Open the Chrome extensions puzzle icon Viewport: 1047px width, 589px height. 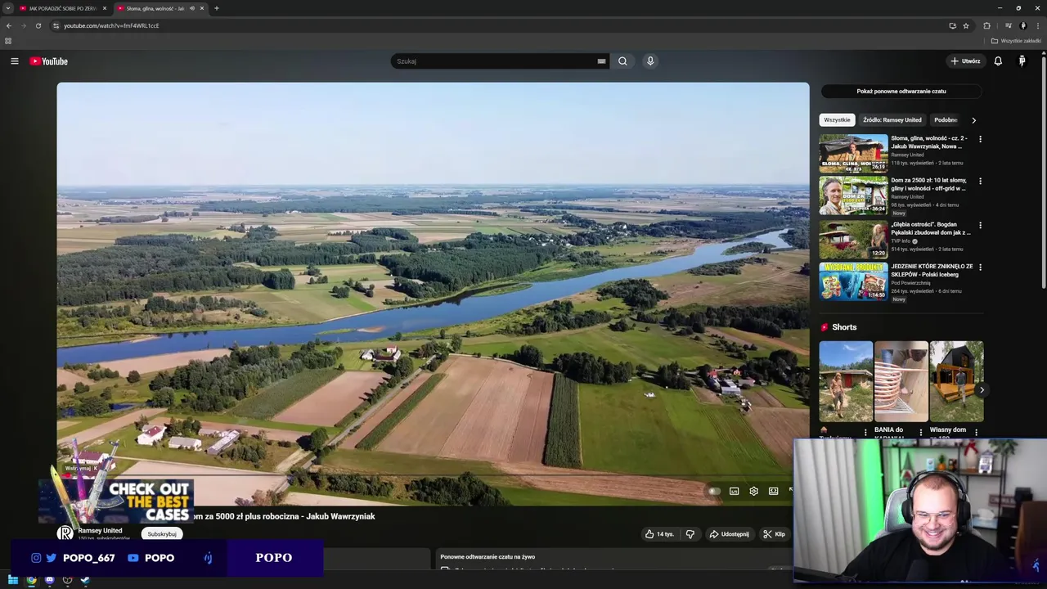click(x=986, y=25)
